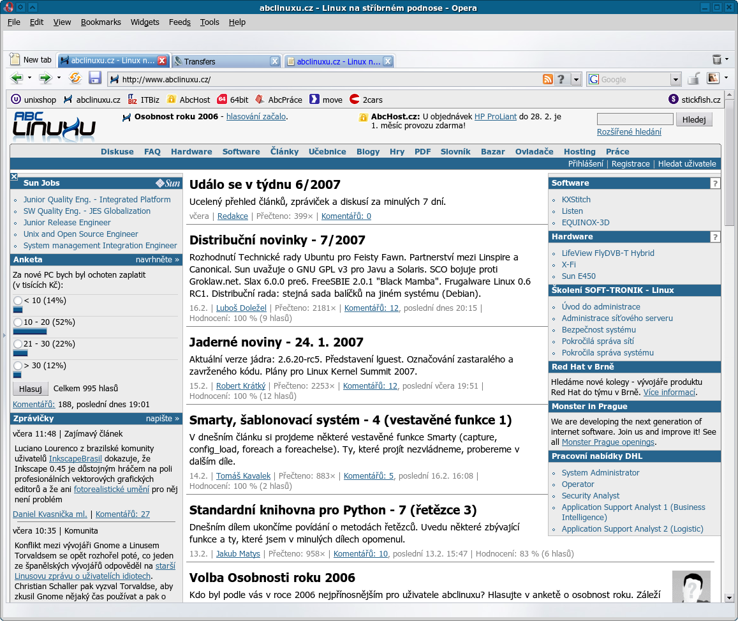
Task: Open the AbcHost bookmark icon
Action: pos(172,100)
